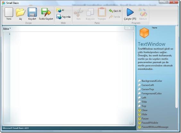The image size is (181, 133).
Task: Publish the program with Yayımla icon
Action: coord(59,17)
